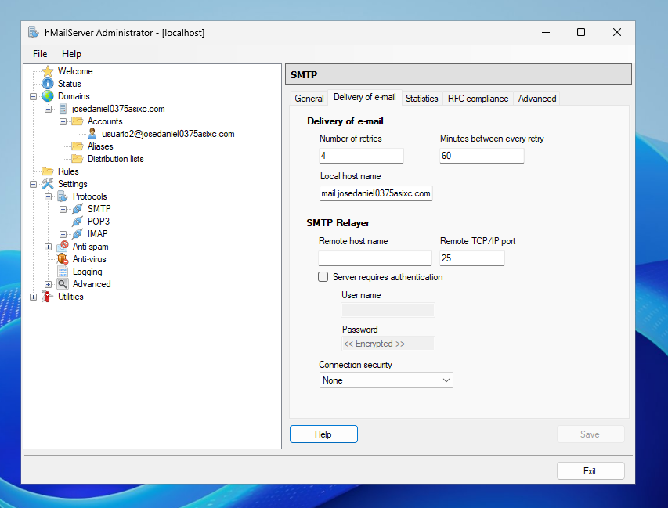Click the Utilities pocket-knife icon
Screen dimensions: 668x508
coord(48,297)
